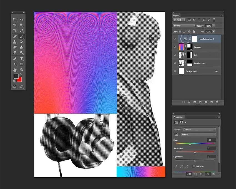Select the DJ layer
Viewport: 236px width, 189px height.
196,55
